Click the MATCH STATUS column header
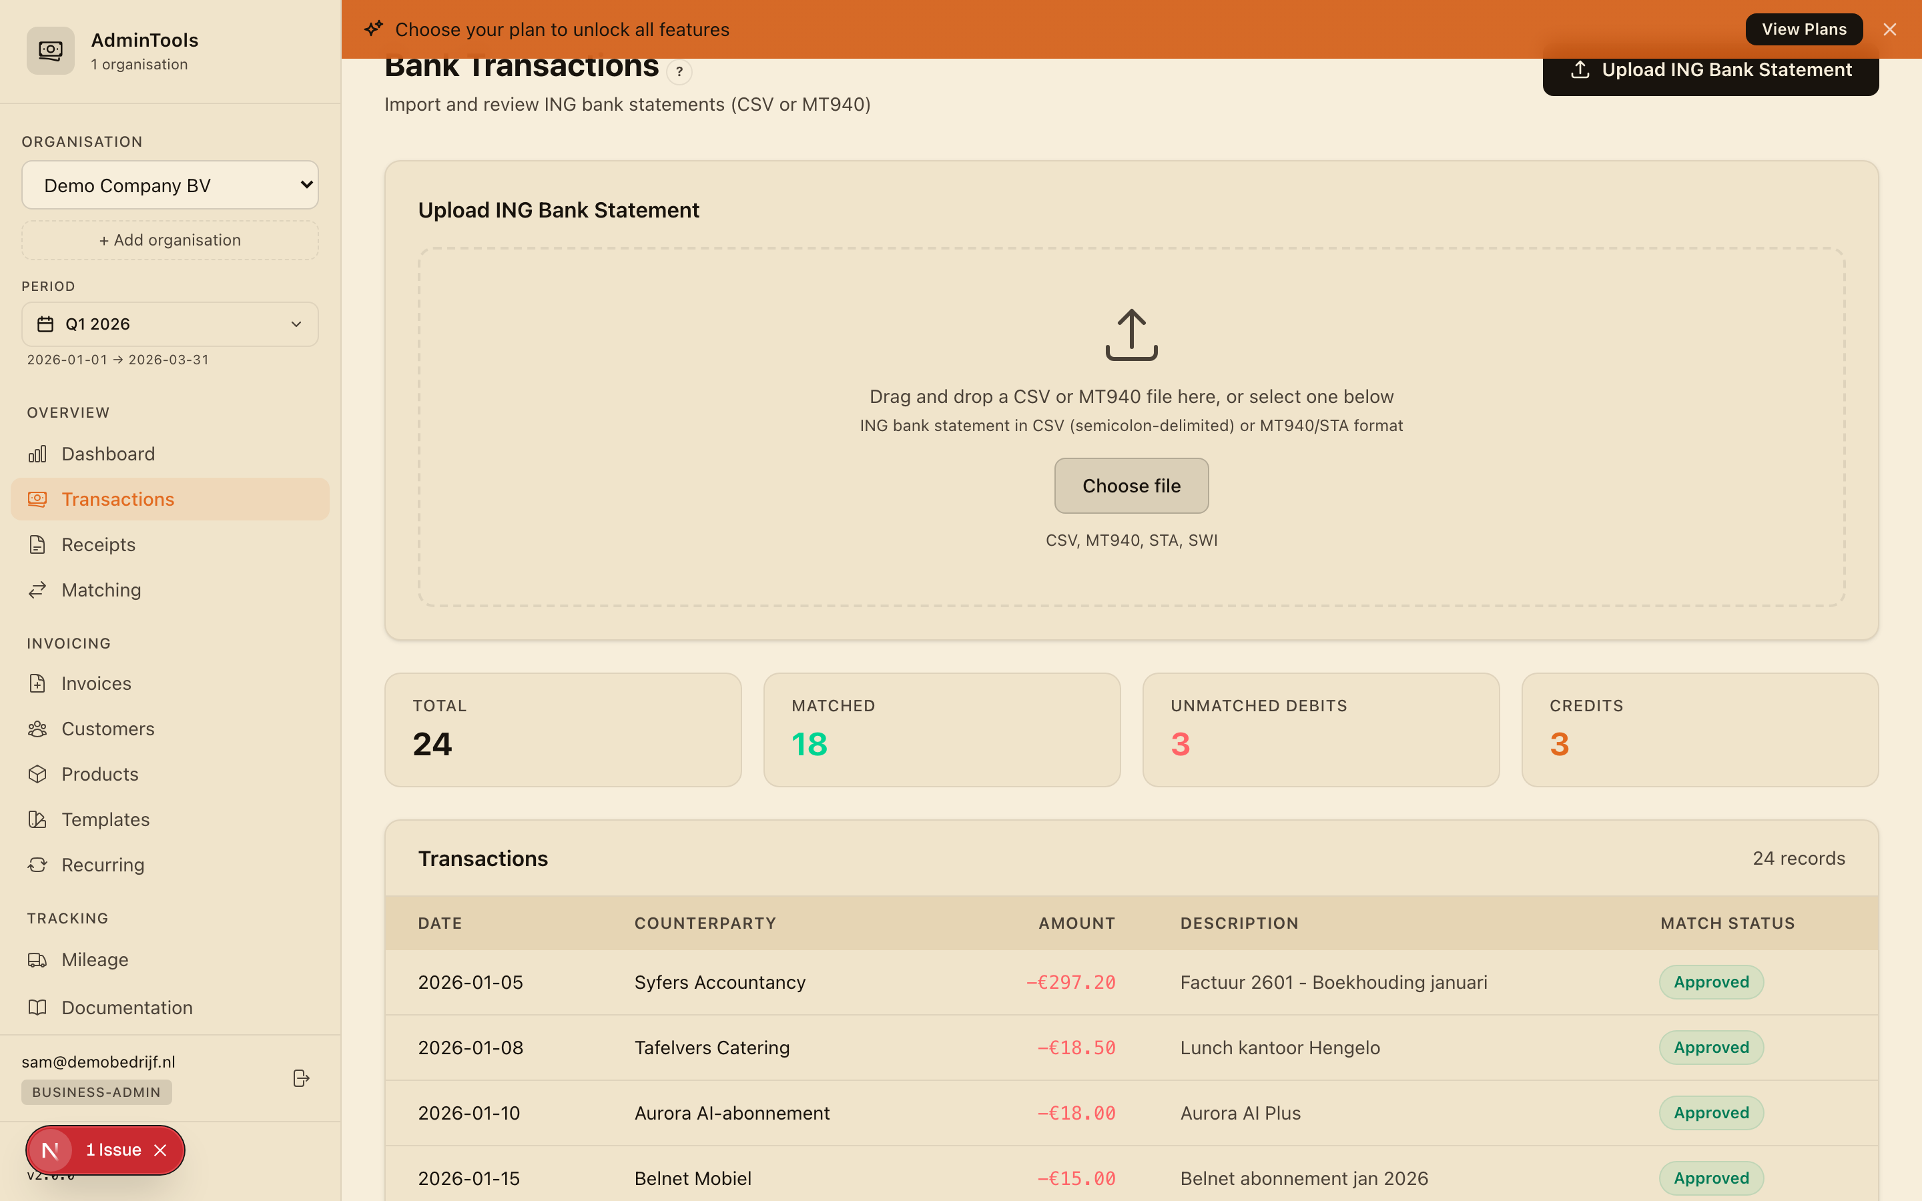 click(x=1727, y=923)
